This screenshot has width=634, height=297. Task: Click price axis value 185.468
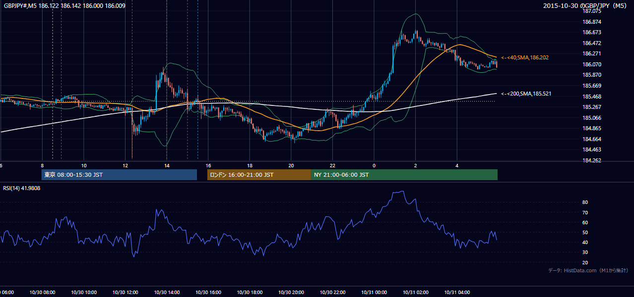[x=592, y=97]
